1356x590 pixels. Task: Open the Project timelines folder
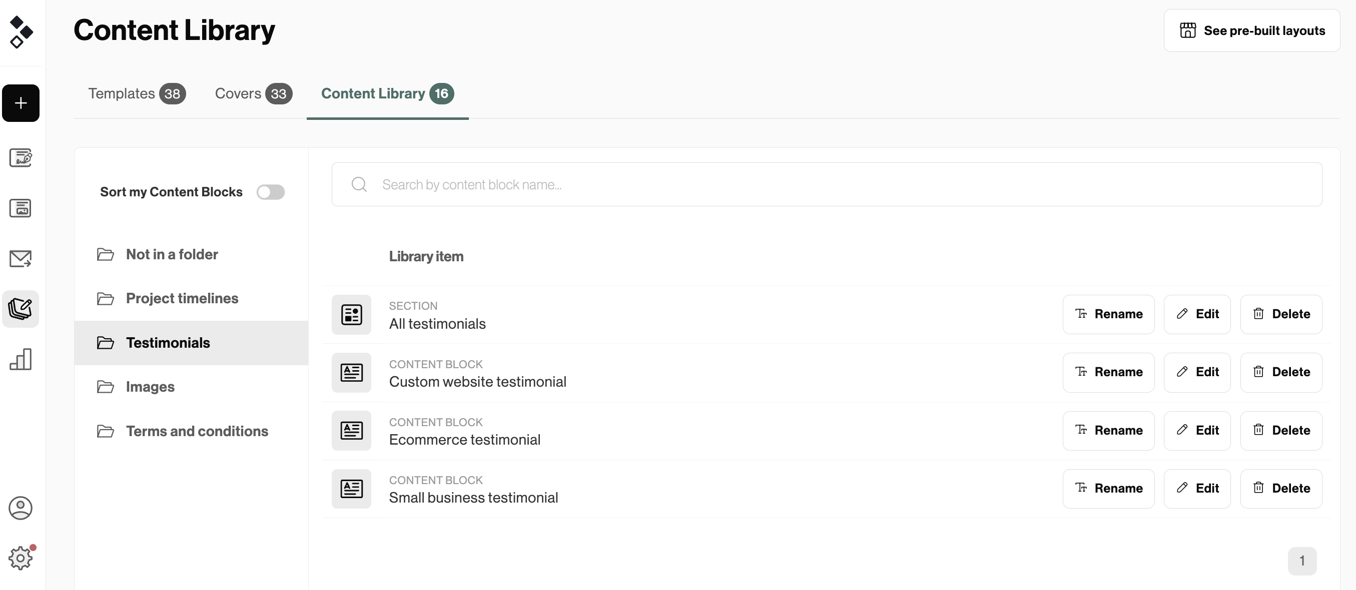(x=191, y=298)
